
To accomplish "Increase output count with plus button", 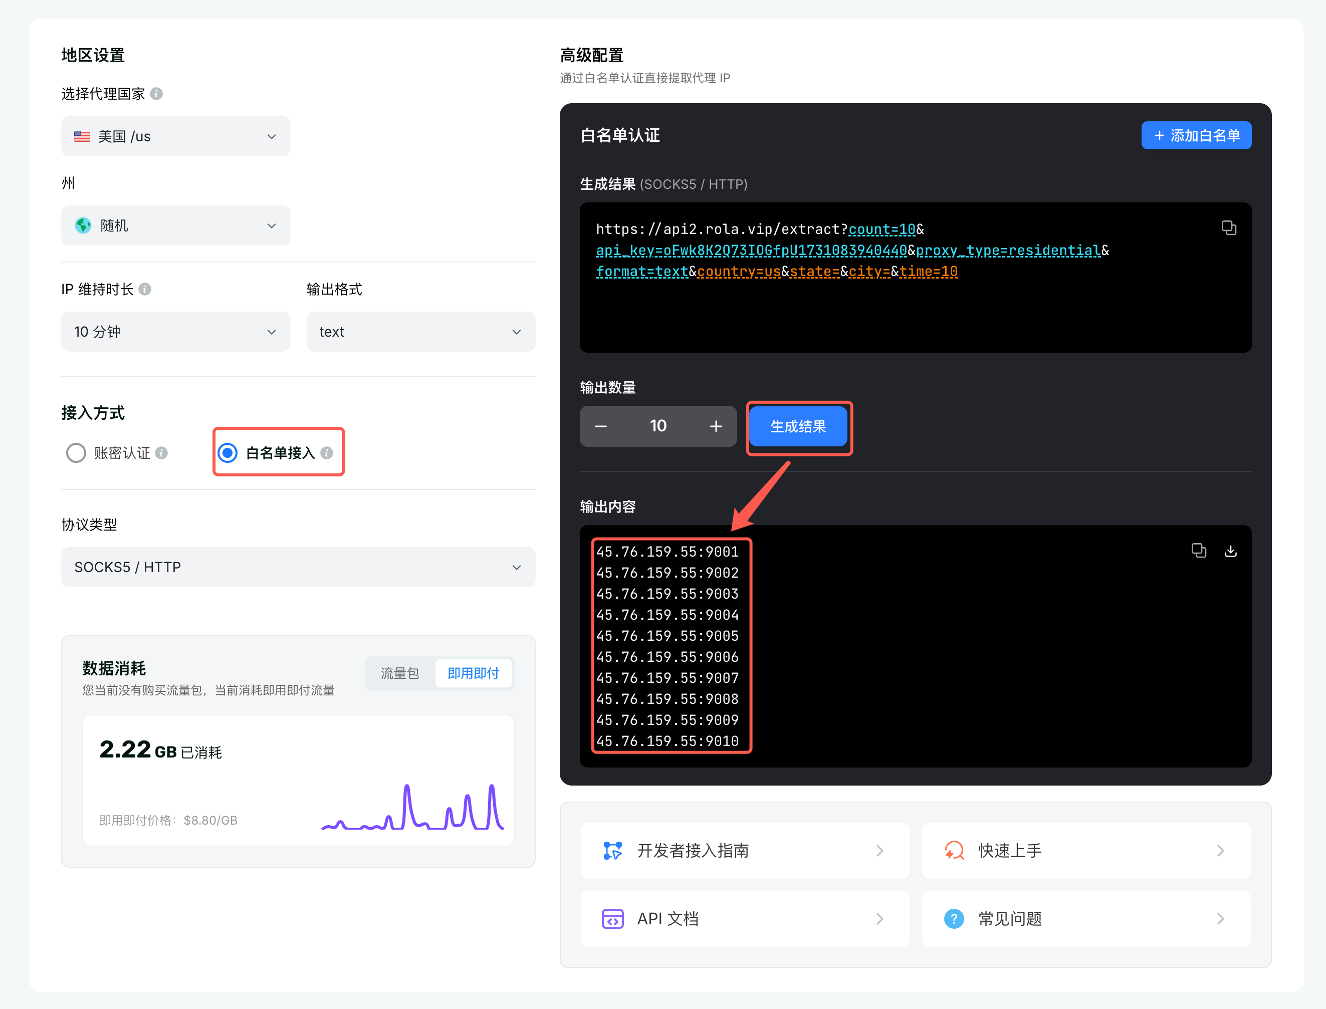I will pyautogui.click(x=716, y=426).
